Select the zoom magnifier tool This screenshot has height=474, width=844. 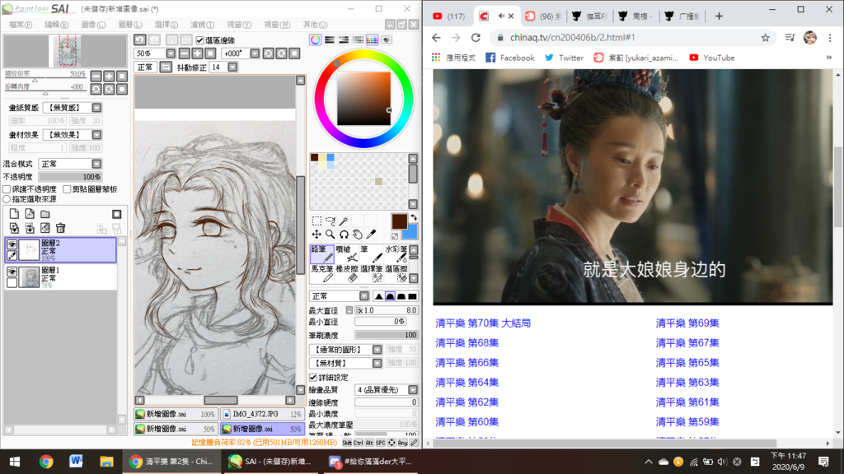[x=330, y=235]
